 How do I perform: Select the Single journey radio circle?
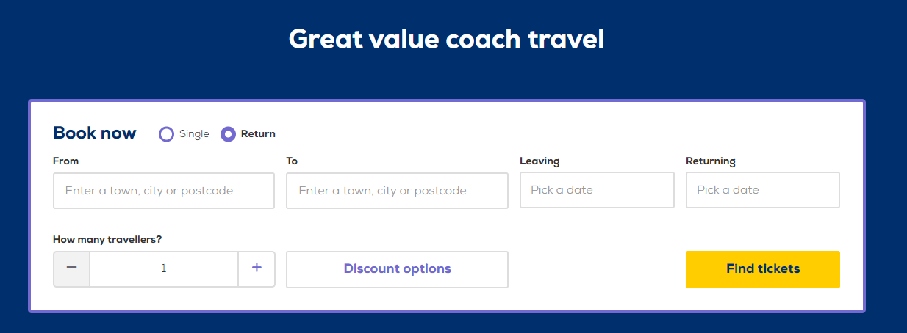(x=167, y=134)
